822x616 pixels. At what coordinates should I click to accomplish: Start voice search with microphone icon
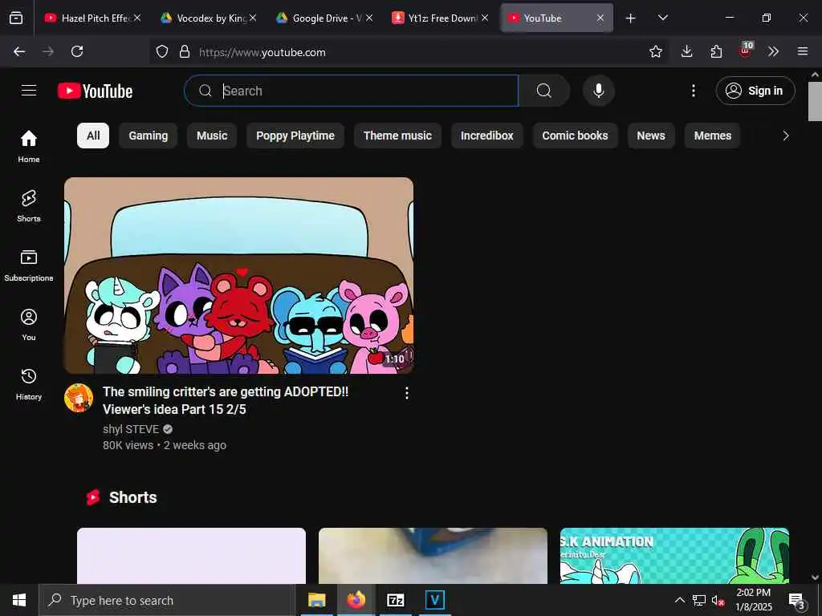(598, 91)
